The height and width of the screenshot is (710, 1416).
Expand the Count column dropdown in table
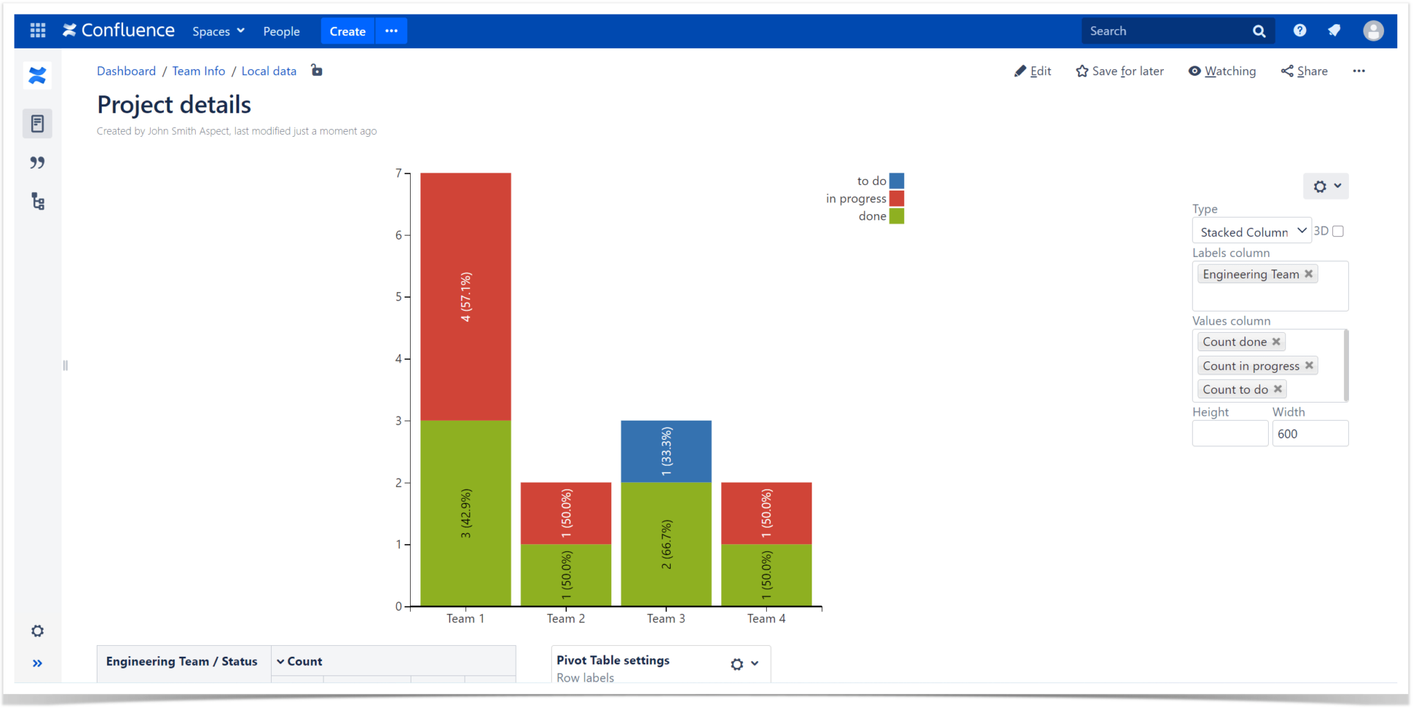(281, 661)
